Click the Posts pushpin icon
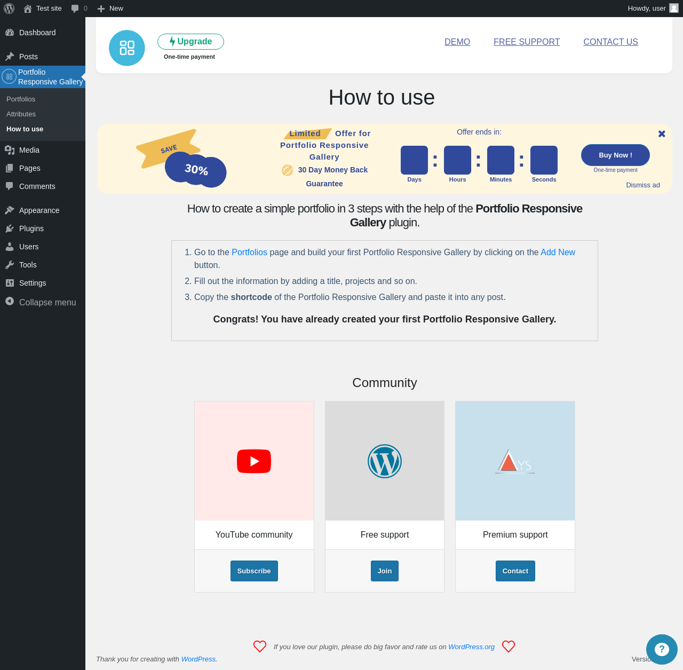This screenshot has width=683, height=670. click(x=10, y=57)
